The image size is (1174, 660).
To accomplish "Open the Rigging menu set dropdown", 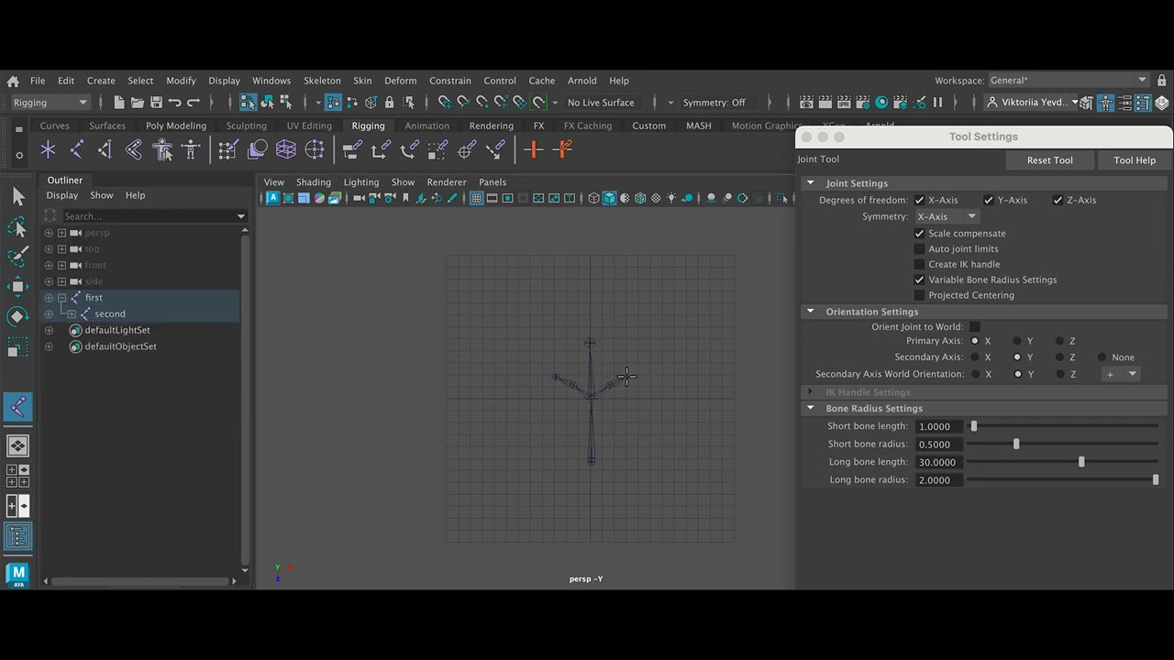I will click(x=50, y=103).
